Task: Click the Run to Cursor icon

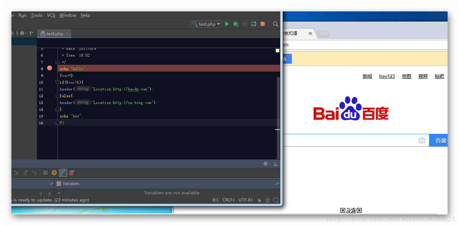Action: [34, 173]
